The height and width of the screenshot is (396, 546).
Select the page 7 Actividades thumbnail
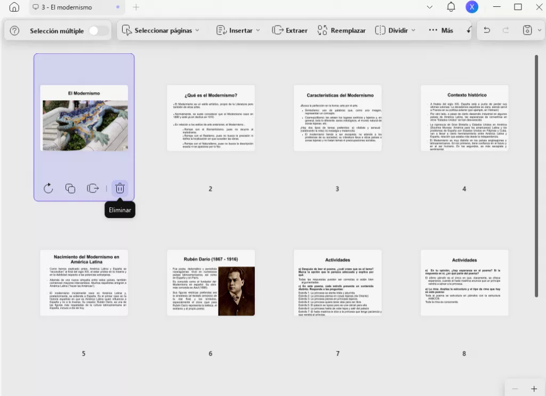click(x=338, y=282)
